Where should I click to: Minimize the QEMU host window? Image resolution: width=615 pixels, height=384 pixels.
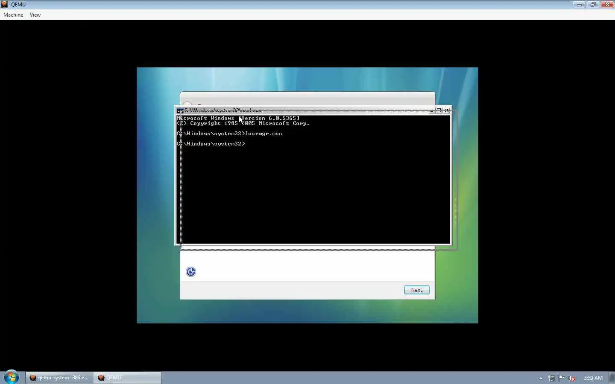click(x=579, y=5)
